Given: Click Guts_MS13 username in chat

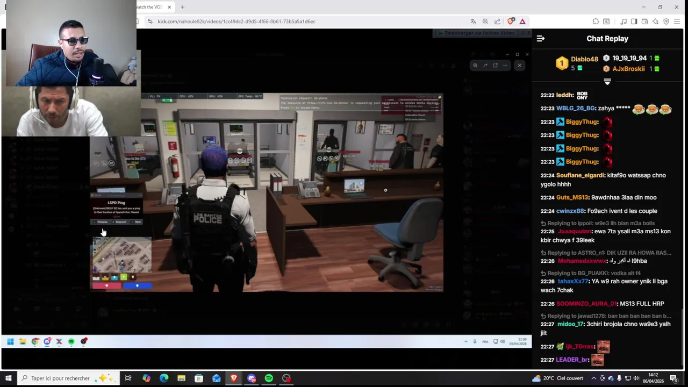Looking at the screenshot, I should pyautogui.click(x=572, y=197).
